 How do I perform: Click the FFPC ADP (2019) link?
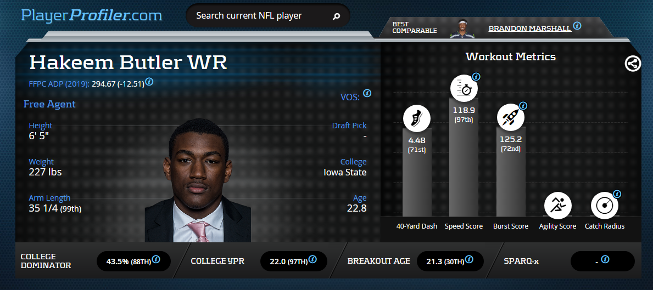click(59, 84)
